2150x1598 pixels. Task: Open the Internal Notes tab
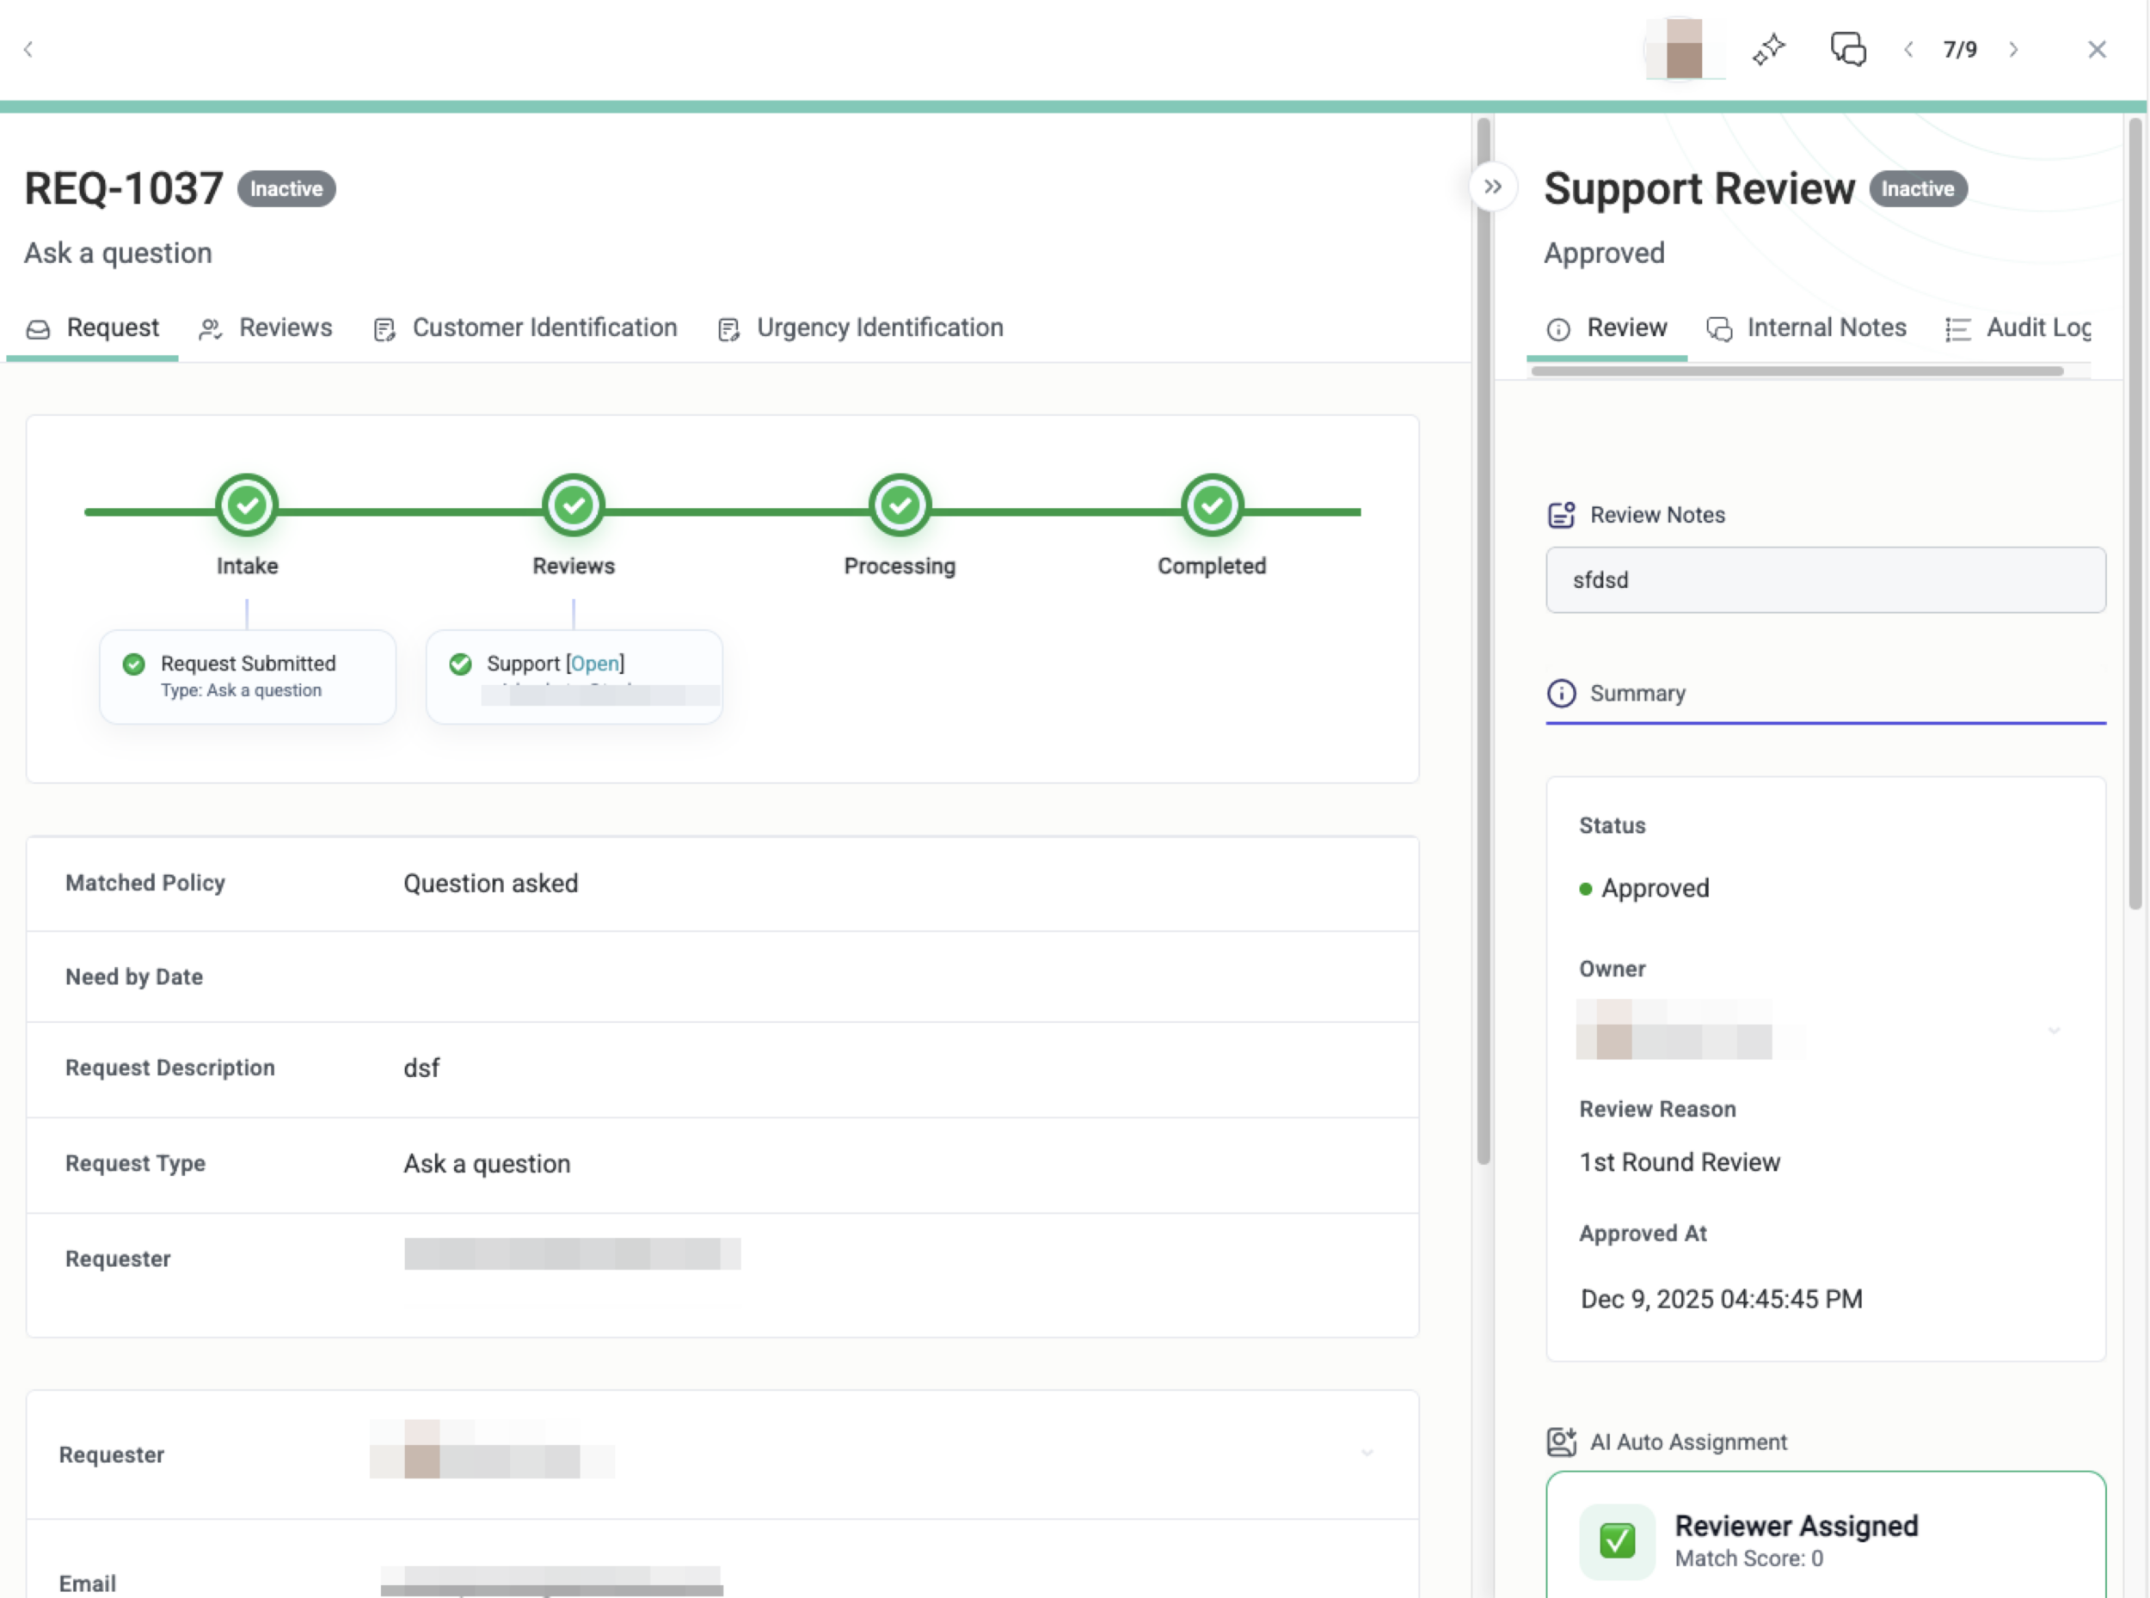(1807, 328)
